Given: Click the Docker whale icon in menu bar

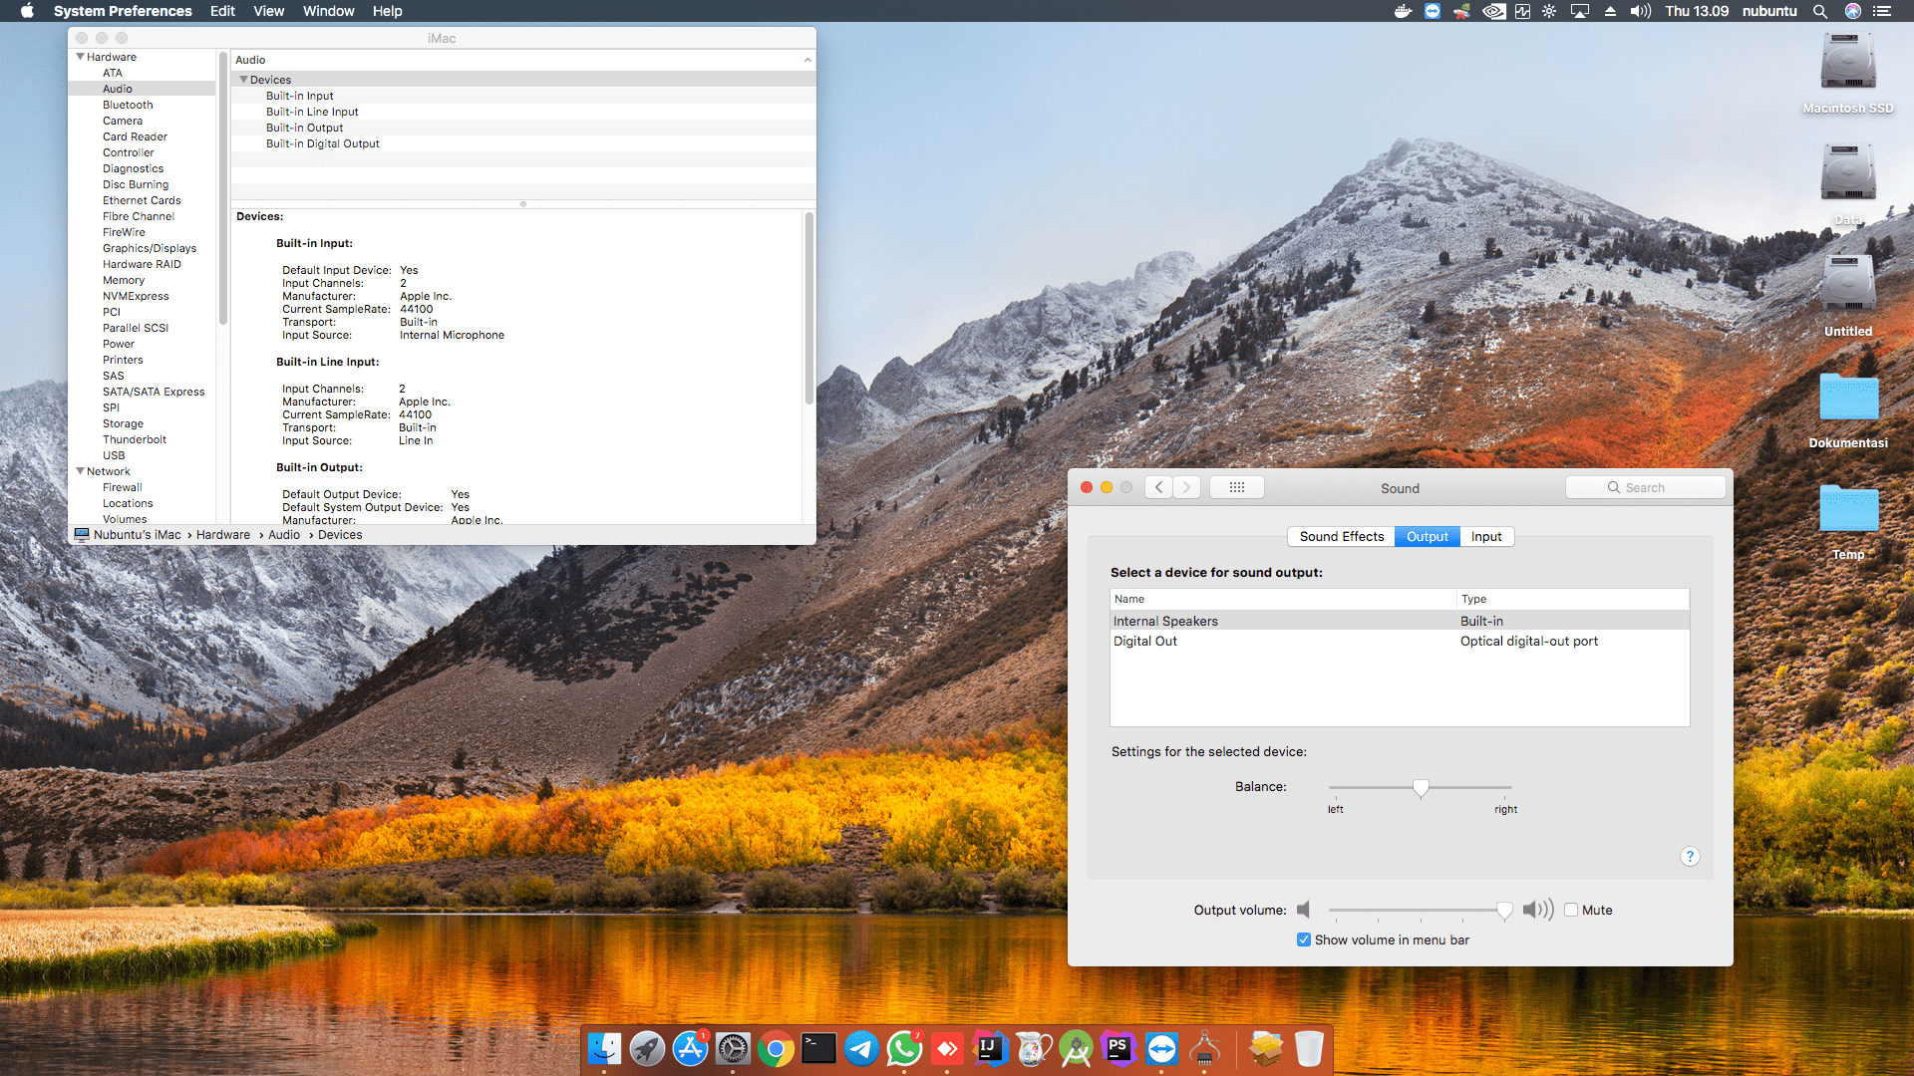Looking at the screenshot, I should (x=1403, y=11).
